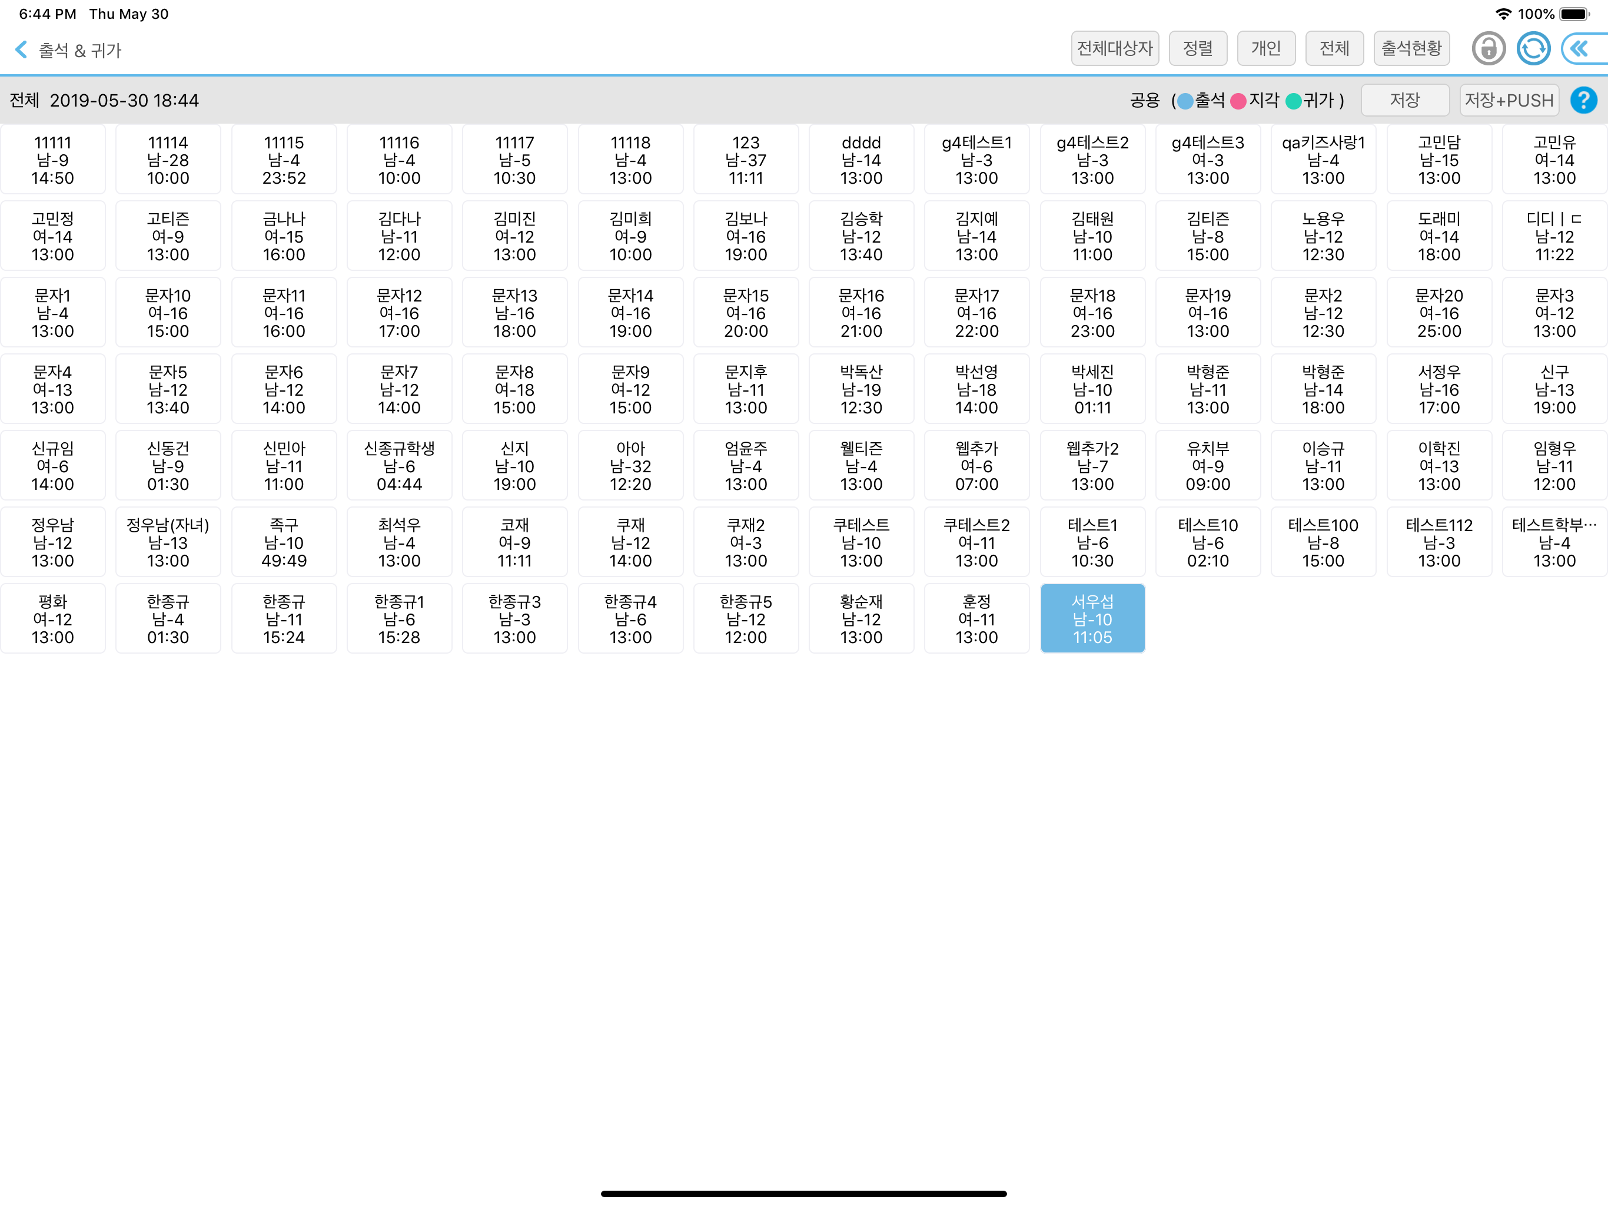This screenshot has height=1206, width=1608.
Task: Select the 한종규5 student tile
Action: [746, 618]
